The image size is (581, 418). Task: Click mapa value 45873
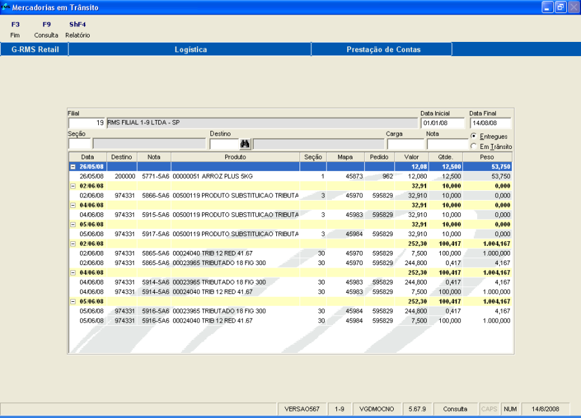click(354, 177)
